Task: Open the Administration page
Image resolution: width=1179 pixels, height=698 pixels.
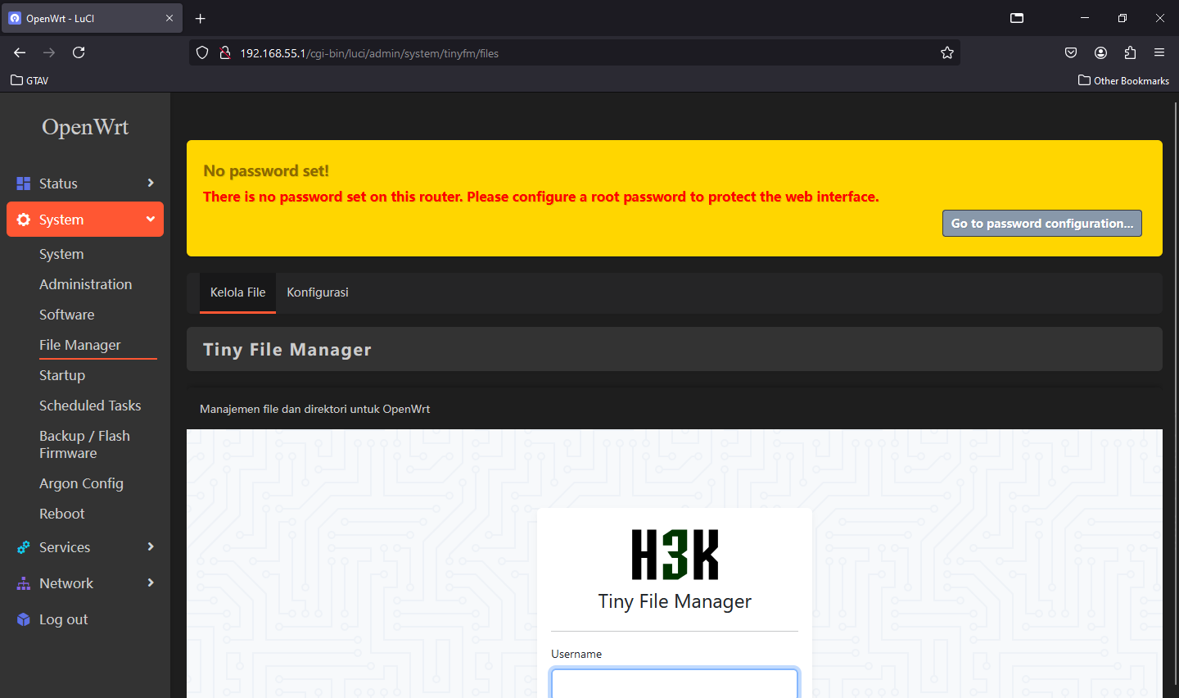Action: click(x=85, y=284)
